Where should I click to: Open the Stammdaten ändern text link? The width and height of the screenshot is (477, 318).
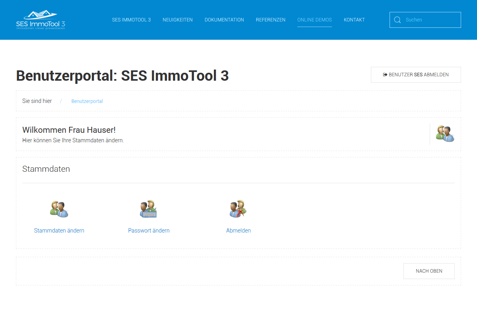59,231
